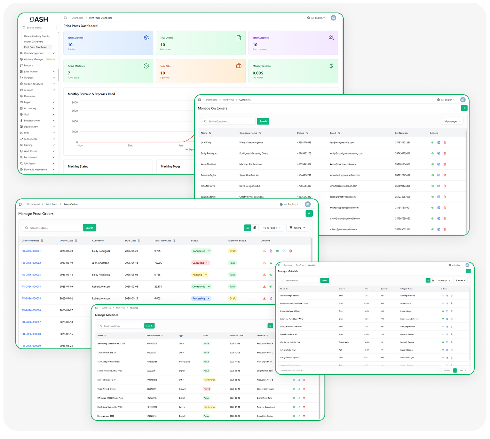Open the document icon for order PO-2026-000001
Screen dimensions: 490x439
click(271, 251)
